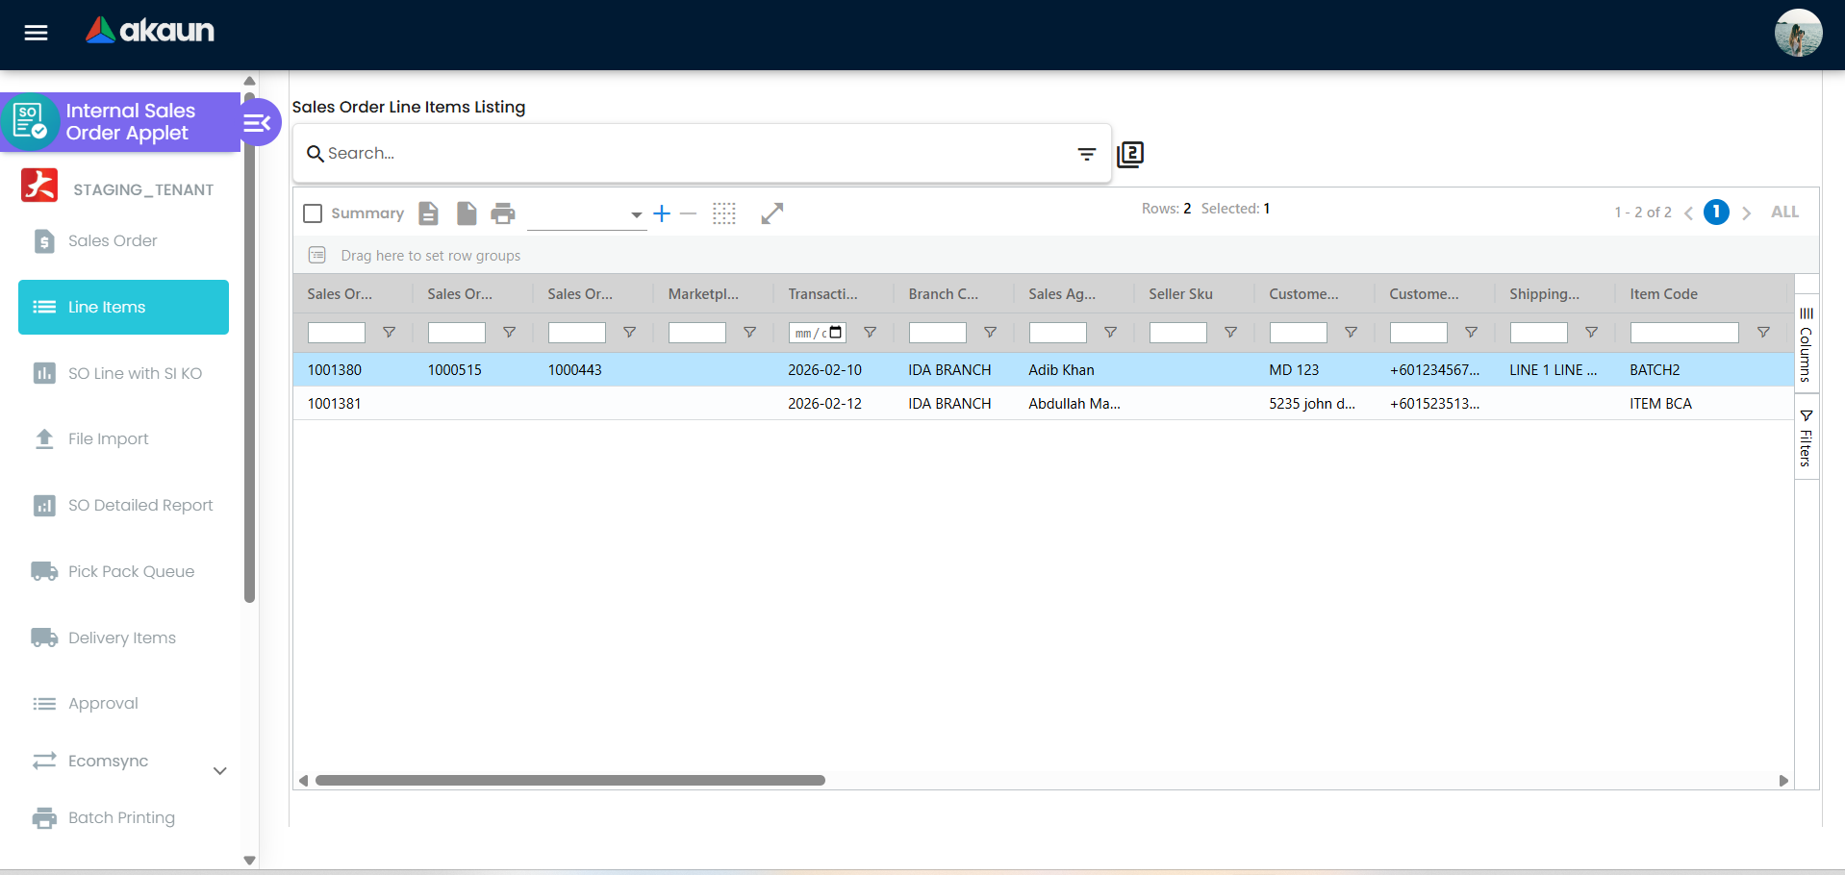Image resolution: width=1845 pixels, height=875 pixels.
Task: Toggle the Summary checkbox
Action: (x=313, y=213)
